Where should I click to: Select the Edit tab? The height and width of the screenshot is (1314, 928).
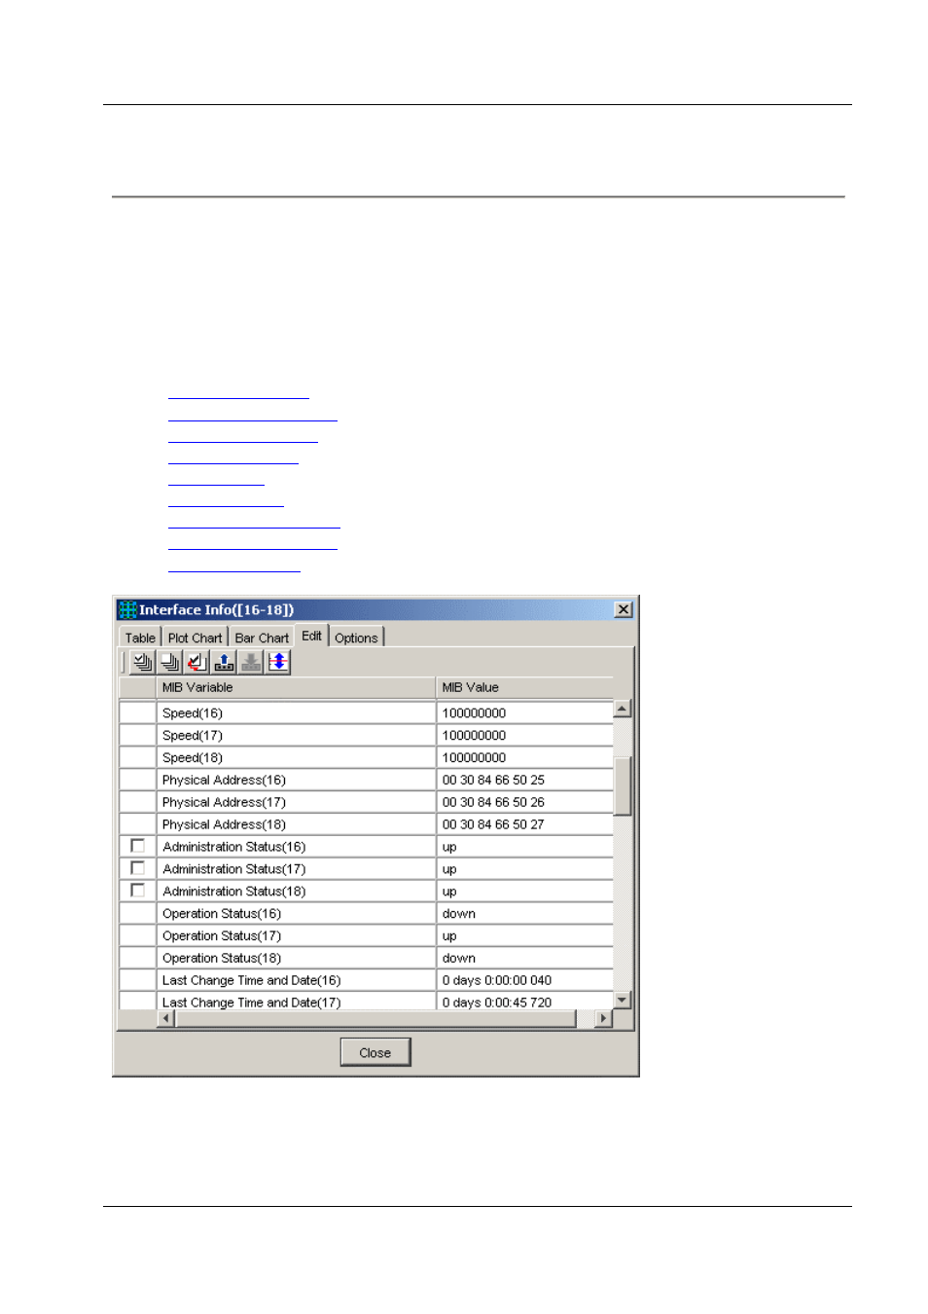[311, 636]
